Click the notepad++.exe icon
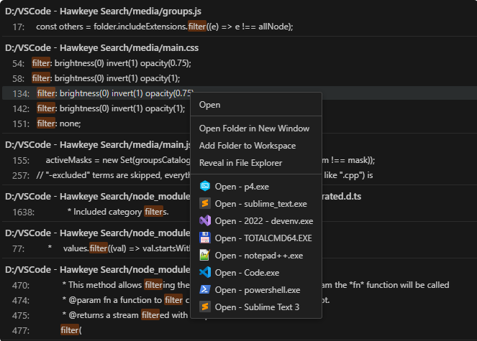Screen dimensions: 477x341 coord(205,256)
